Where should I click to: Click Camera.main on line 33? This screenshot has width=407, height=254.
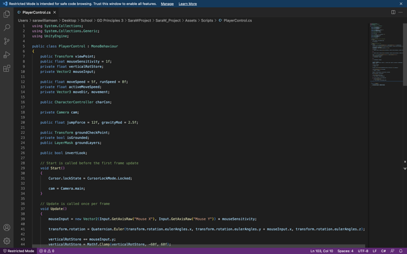(x=72, y=189)
